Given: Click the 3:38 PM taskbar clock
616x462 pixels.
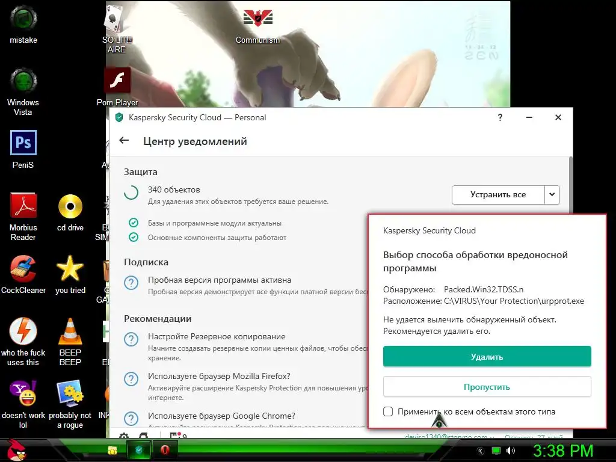Looking at the screenshot, I should tap(563, 450).
